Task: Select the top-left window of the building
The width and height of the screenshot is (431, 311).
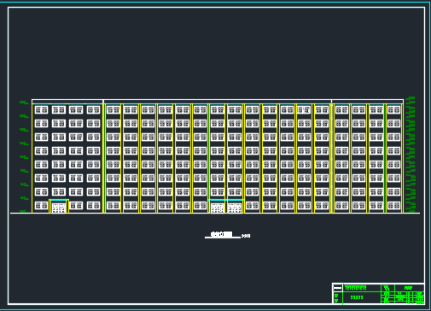Action: pyautogui.click(x=41, y=109)
